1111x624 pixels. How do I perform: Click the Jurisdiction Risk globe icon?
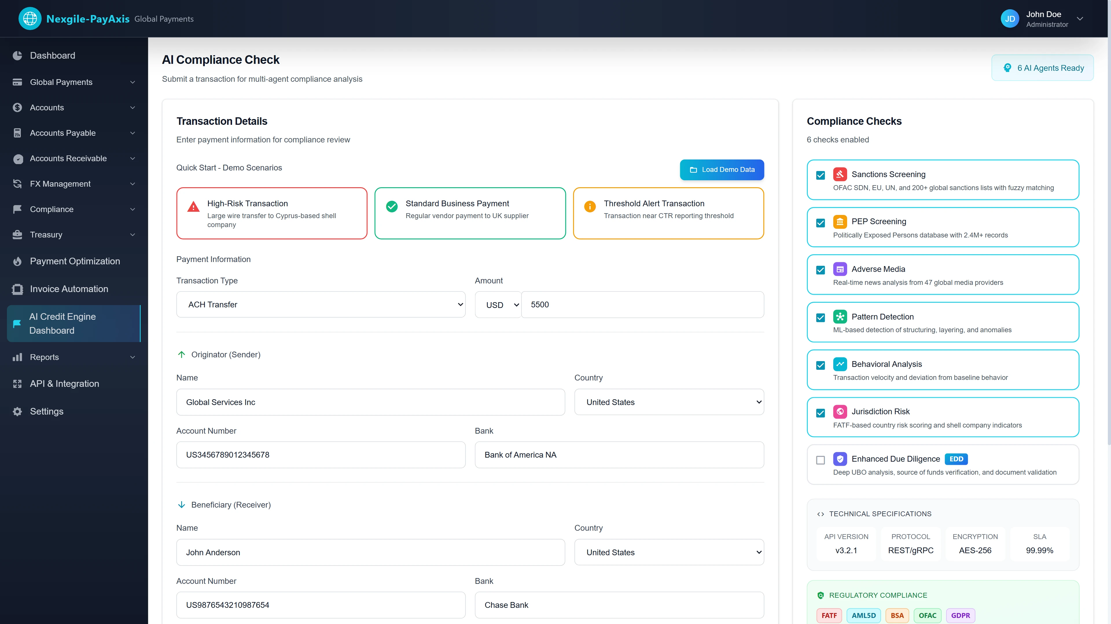(x=840, y=412)
